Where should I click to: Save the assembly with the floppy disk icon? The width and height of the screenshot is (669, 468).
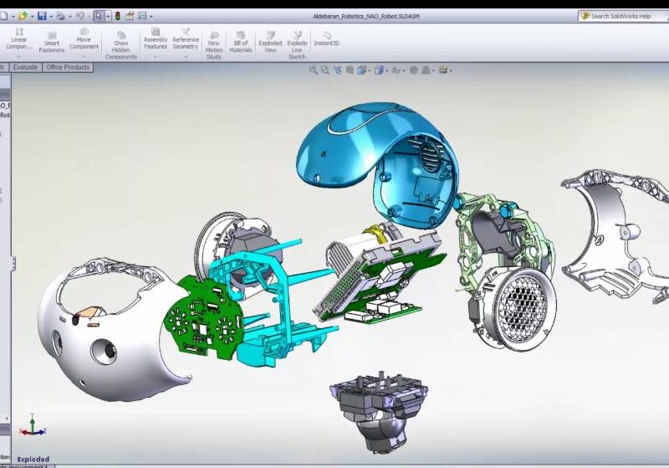coord(42,16)
